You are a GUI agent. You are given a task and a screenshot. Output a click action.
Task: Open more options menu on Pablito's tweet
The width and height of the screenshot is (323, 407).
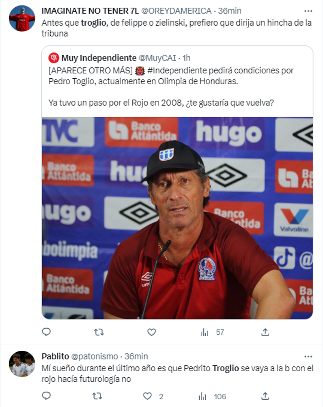(x=308, y=356)
